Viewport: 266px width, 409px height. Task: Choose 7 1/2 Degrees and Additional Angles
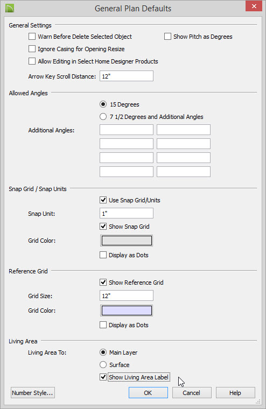pos(103,117)
